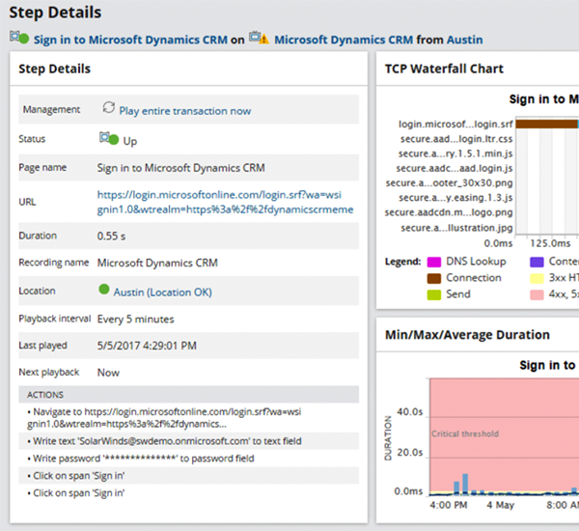The width and height of the screenshot is (579, 531).
Task: Click the ACTIONS section header
Action: 189,395
